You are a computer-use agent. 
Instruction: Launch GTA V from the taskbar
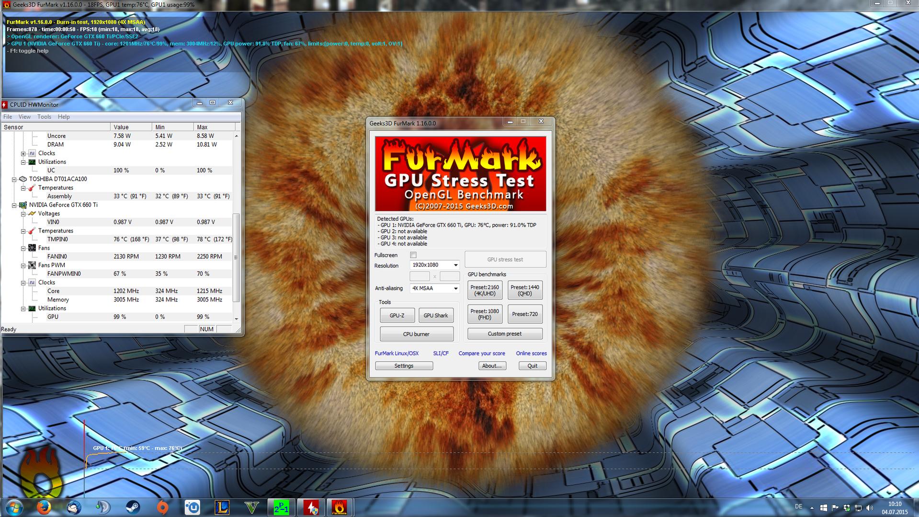[x=252, y=507]
